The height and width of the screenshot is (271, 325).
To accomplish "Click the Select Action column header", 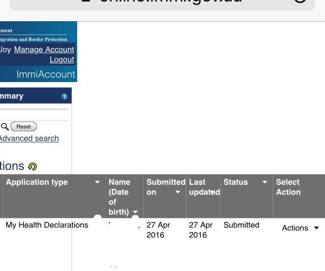I will [288, 187].
